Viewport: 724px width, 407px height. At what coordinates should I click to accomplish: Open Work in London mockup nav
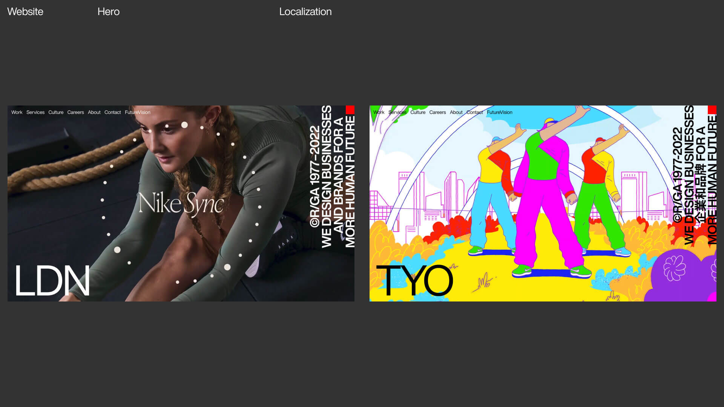17,112
